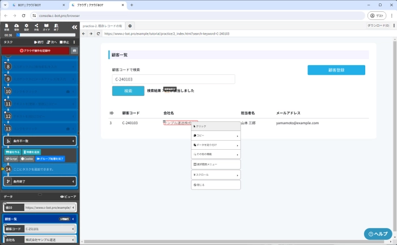The image size is (397, 245).
Task: Click the 顧客登録 button
Action: 336,70
